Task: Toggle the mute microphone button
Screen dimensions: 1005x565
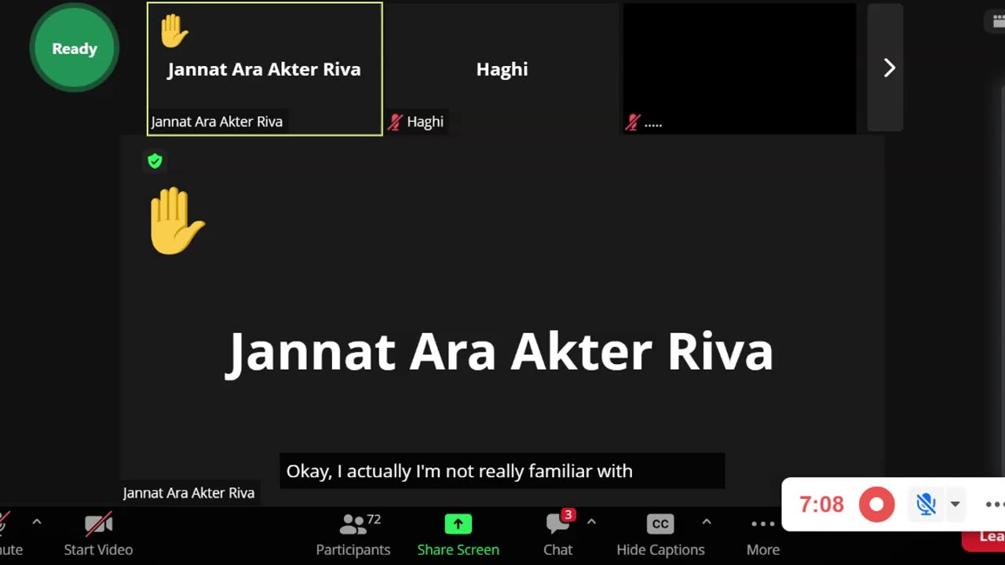Action: coord(9,534)
